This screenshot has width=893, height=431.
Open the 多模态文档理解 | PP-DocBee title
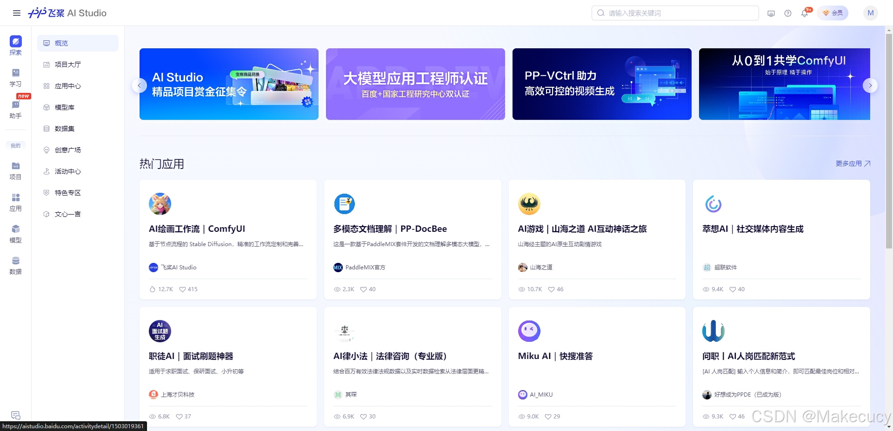[x=390, y=229]
